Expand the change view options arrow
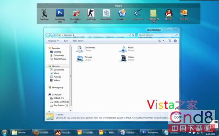This screenshot has height=136, width=219. (x=163, y=41)
